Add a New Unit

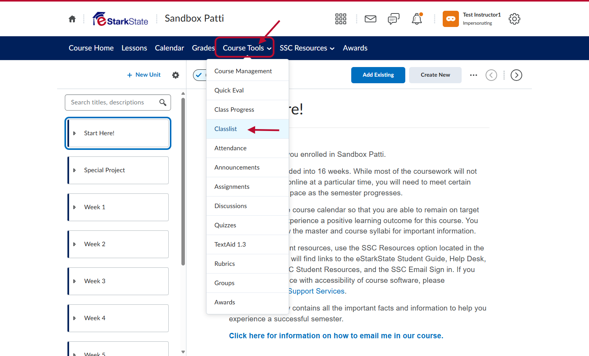point(144,75)
